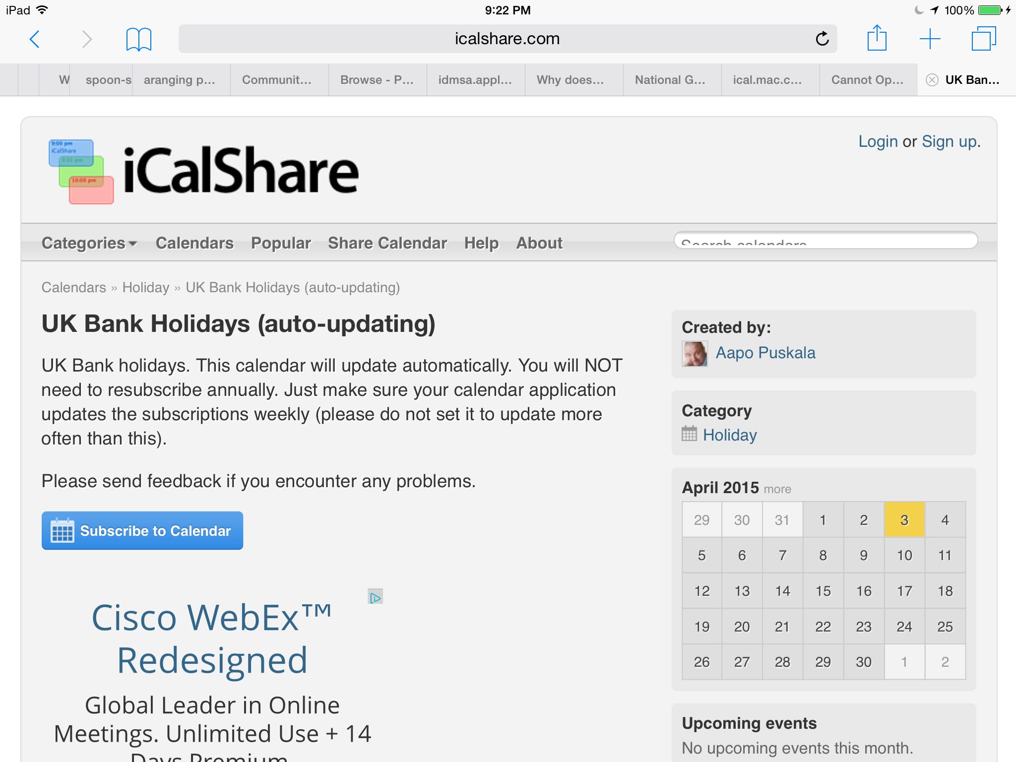The height and width of the screenshot is (762, 1016).
Task: Expand the Categories dropdown menu
Action: pos(89,243)
